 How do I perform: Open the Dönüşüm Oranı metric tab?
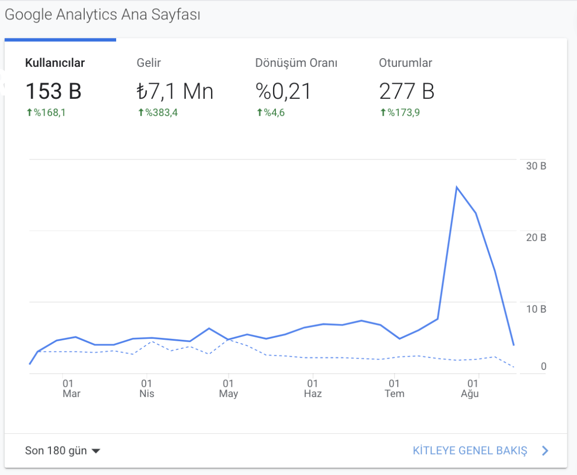pyautogui.click(x=296, y=63)
